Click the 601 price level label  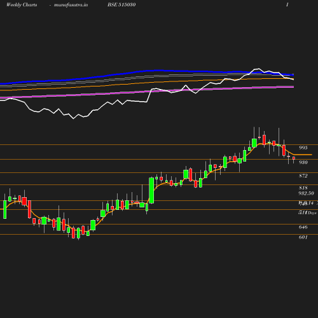pyautogui.click(x=303, y=237)
